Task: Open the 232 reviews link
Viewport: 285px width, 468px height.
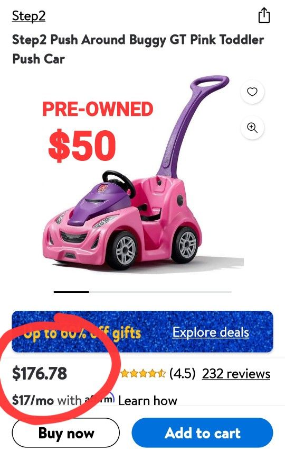Action: pos(236,373)
